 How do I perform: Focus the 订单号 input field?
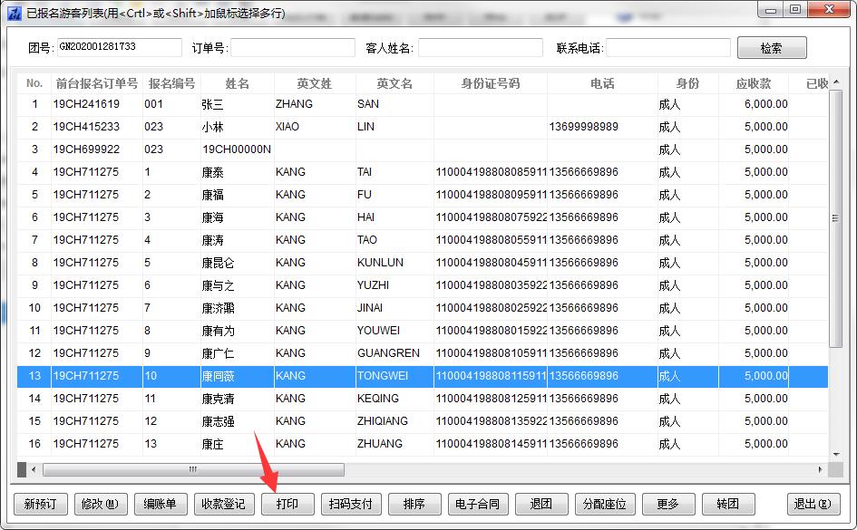(293, 48)
